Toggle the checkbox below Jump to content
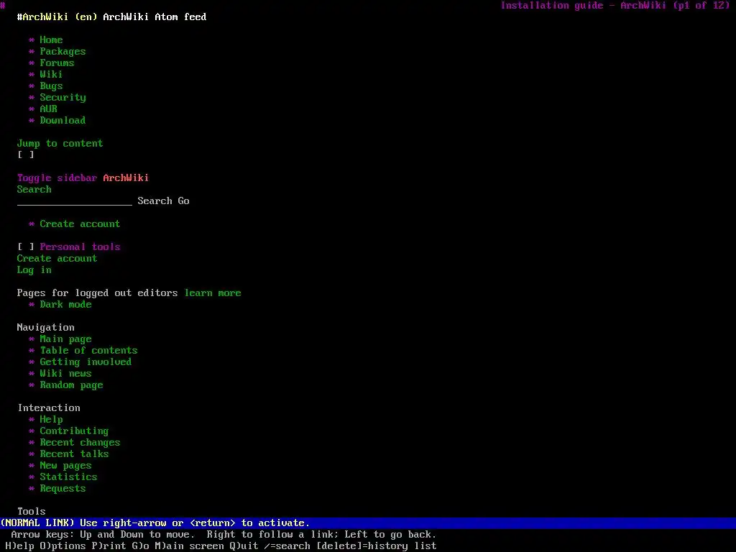 point(25,155)
